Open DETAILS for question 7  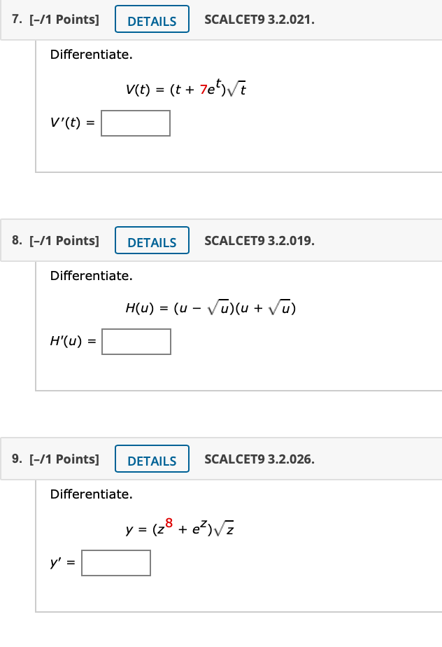[x=152, y=20]
